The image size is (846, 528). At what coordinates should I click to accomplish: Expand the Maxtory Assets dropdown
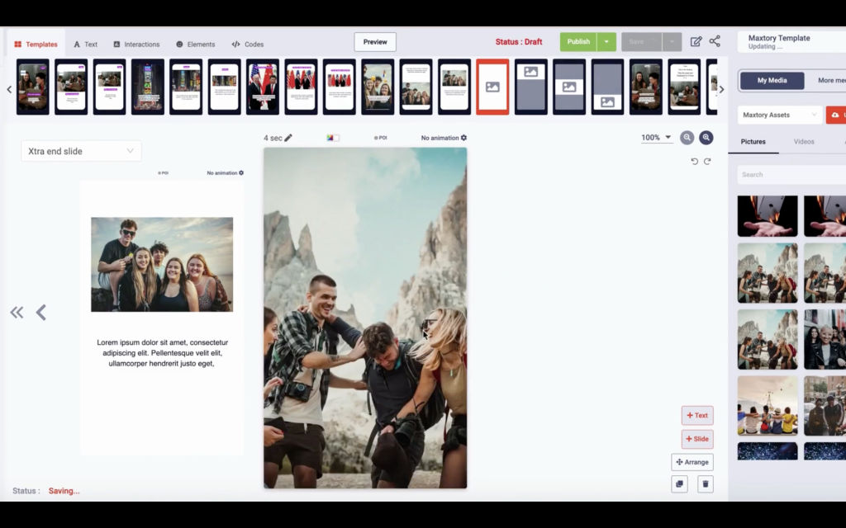tap(780, 115)
